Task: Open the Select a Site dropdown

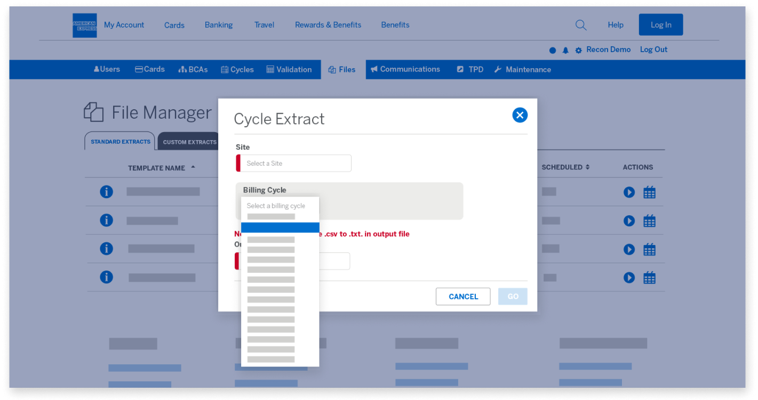Action: point(296,164)
